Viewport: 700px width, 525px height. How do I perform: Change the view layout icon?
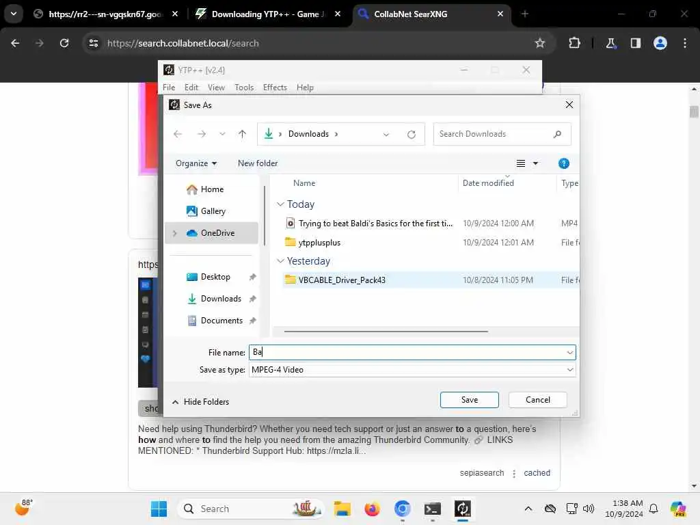(x=520, y=163)
